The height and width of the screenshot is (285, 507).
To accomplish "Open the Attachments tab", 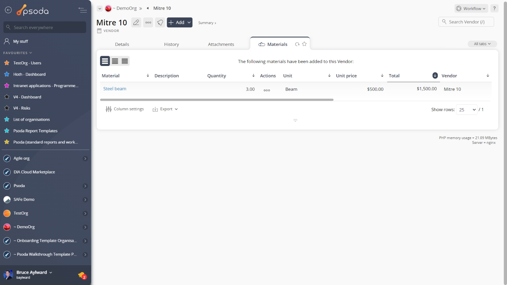I will 221,44.
